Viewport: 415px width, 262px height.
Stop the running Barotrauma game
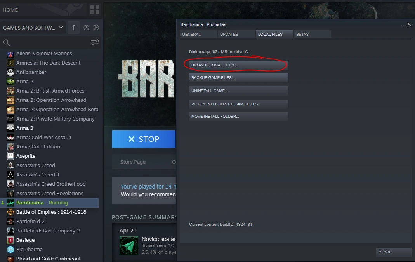(x=144, y=139)
